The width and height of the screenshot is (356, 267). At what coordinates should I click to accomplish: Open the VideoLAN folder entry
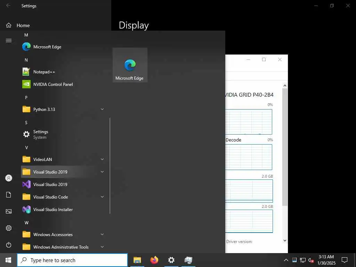64,159
